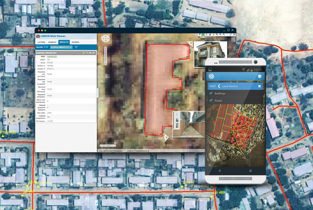Click the camera direction marker near top photo
Viewport: 313px width, 210px height.
[x=190, y=44]
